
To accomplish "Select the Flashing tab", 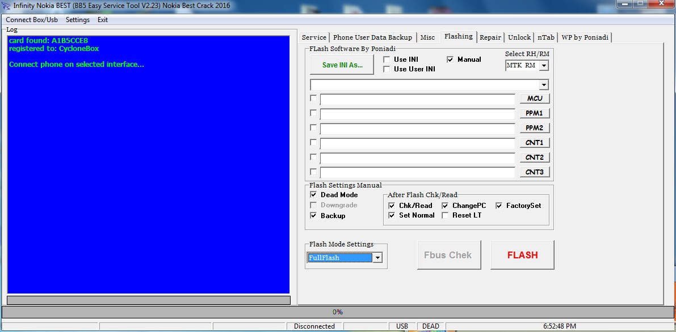I will (x=458, y=37).
